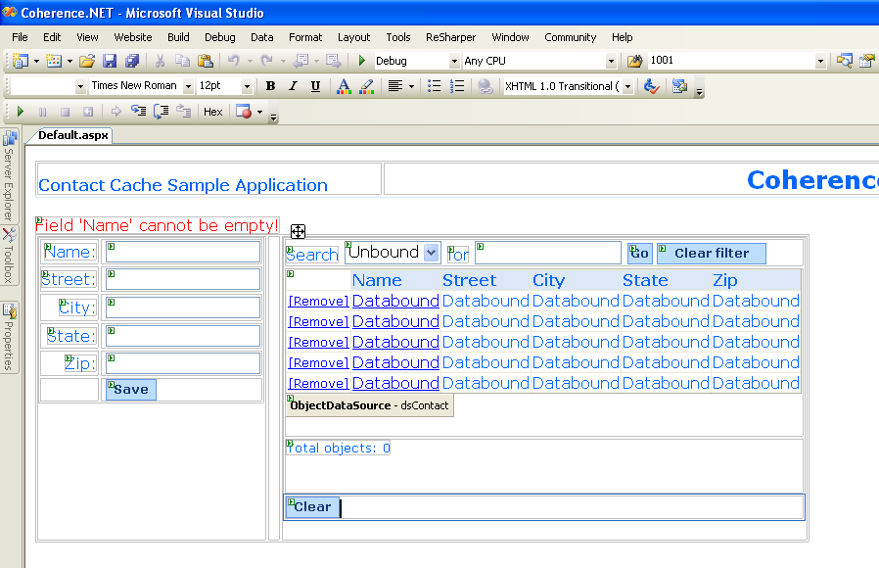The height and width of the screenshot is (568, 879).
Task: Open the Debug configuration dropdown
Action: 454,61
